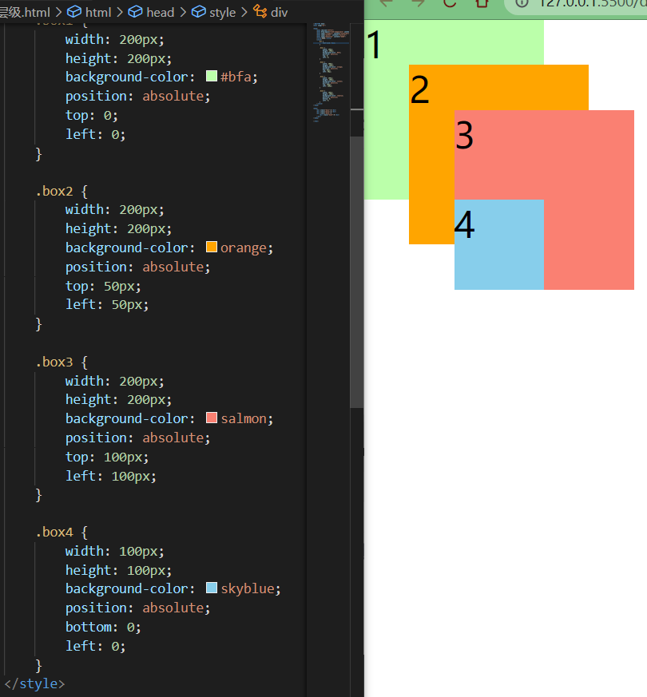Open the head breadcrumb dropdown
This screenshot has width=647, height=697.
pyautogui.click(x=160, y=11)
